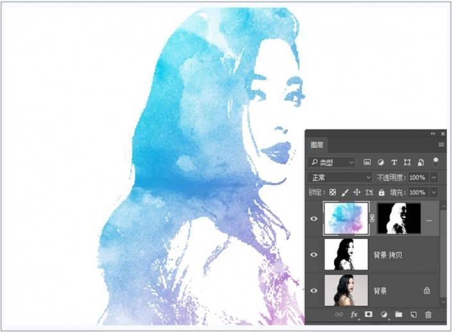Click the 不透明度 100% value field
The width and height of the screenshot is (452, 332).
click(x=418, y=178)
